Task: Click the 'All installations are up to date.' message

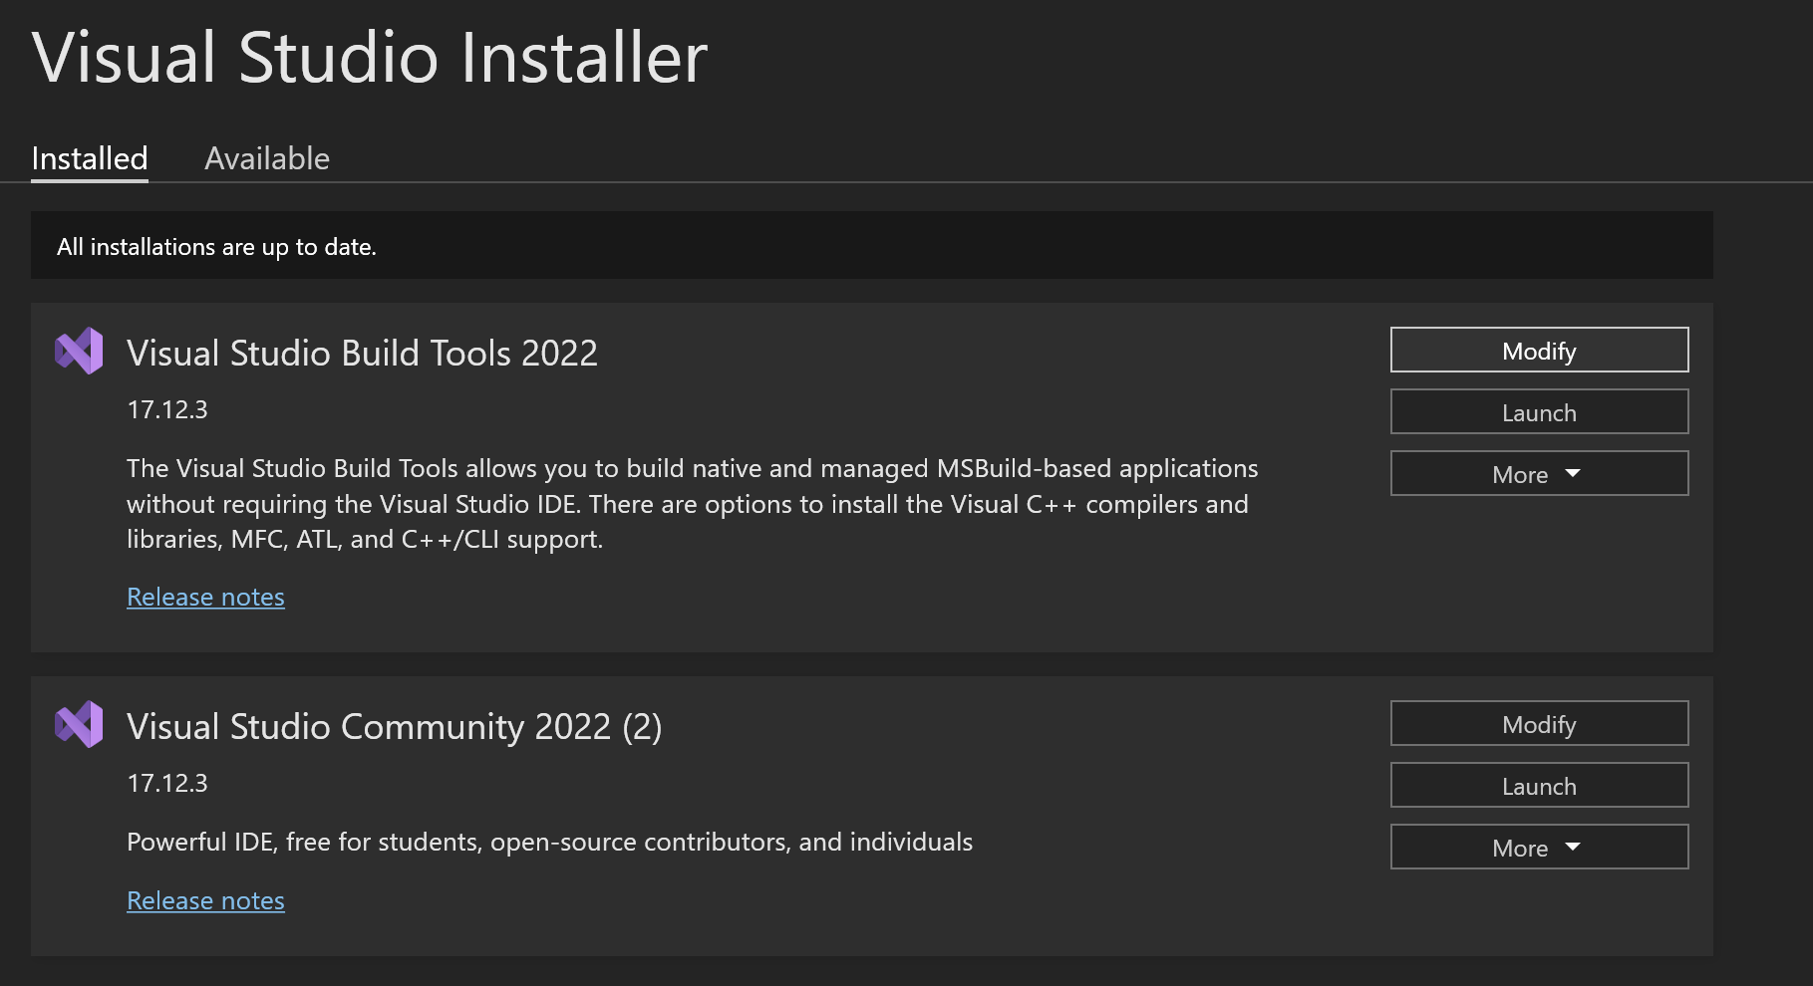Action: point(216,247)
